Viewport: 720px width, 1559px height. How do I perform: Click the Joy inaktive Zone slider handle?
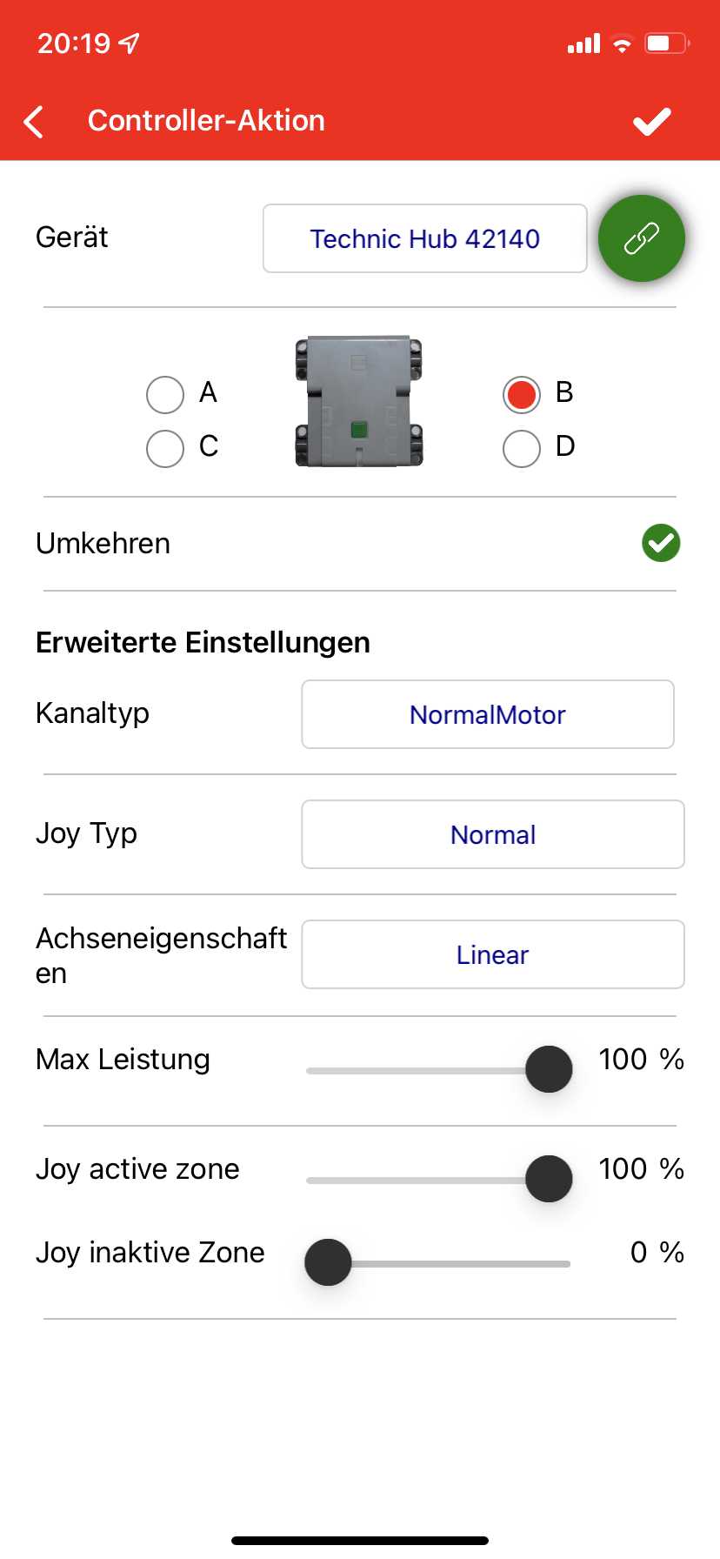click(328, 1262)
